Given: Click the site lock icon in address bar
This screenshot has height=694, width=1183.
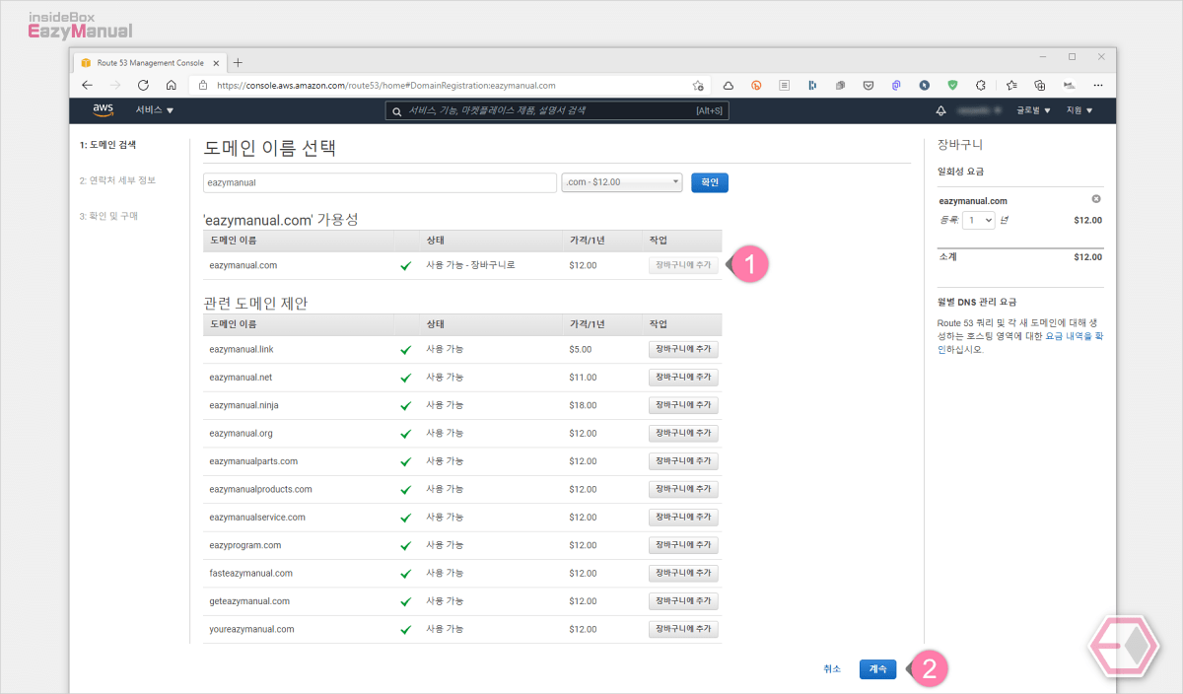Looking at the screenshot, I should coord(203,86).
